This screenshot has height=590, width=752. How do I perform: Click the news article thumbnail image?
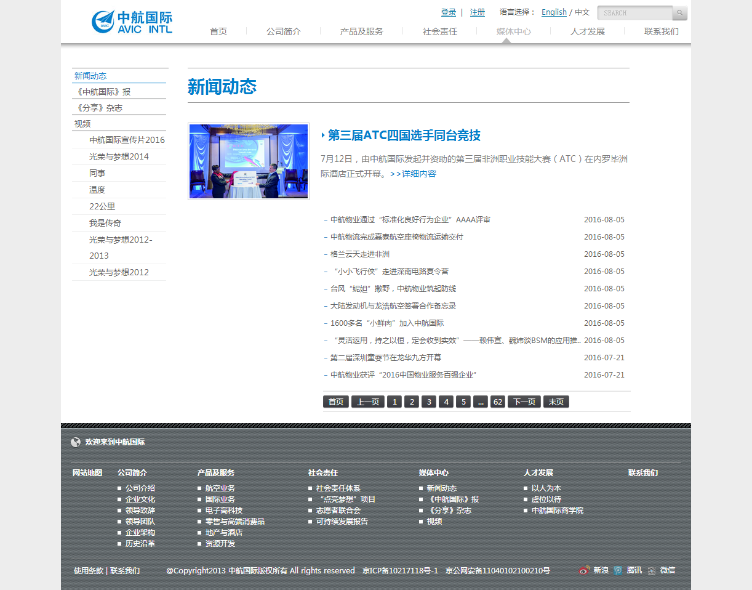(x=248, y=161)
